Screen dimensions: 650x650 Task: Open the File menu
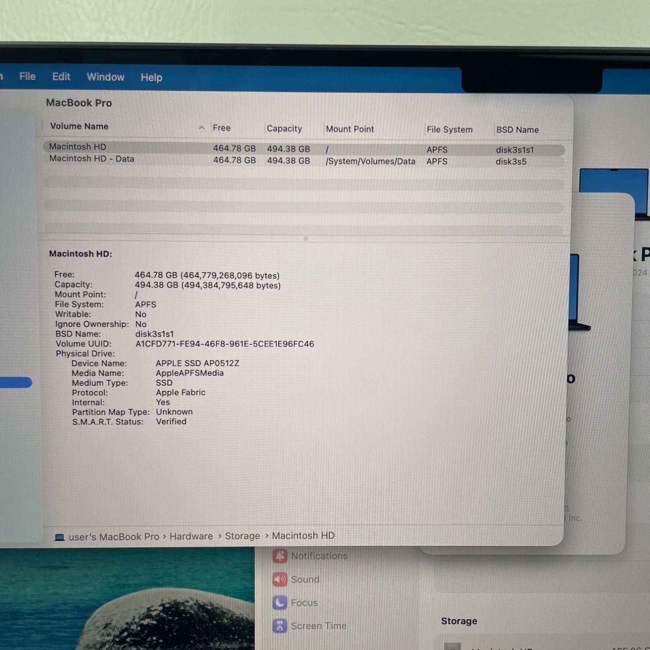[x=27, y=76]
